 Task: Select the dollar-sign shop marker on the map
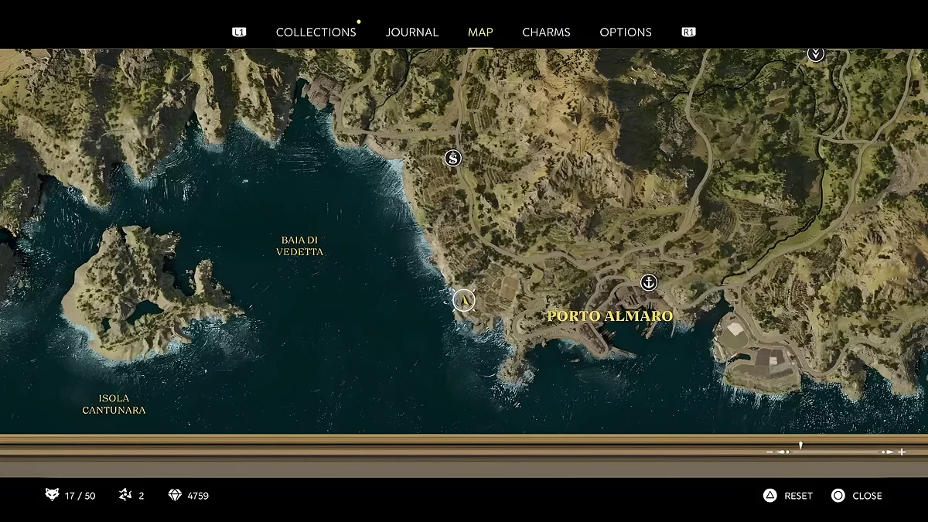point(453,159)
